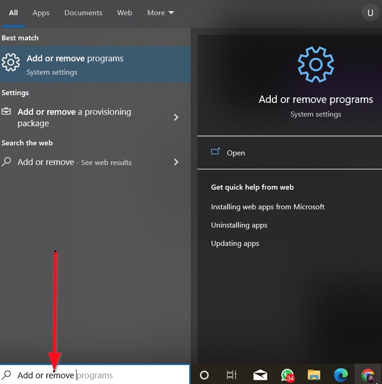Click search magnifier icon in search box
This screenshot has height=384, width=382.
coord(6,375)
